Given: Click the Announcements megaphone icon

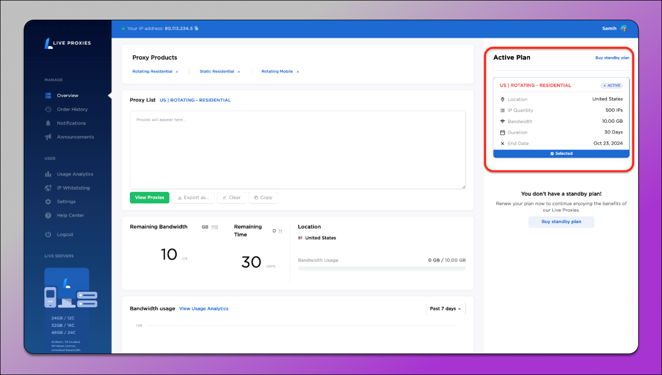Looking at the screenshot, I should 49,137.
